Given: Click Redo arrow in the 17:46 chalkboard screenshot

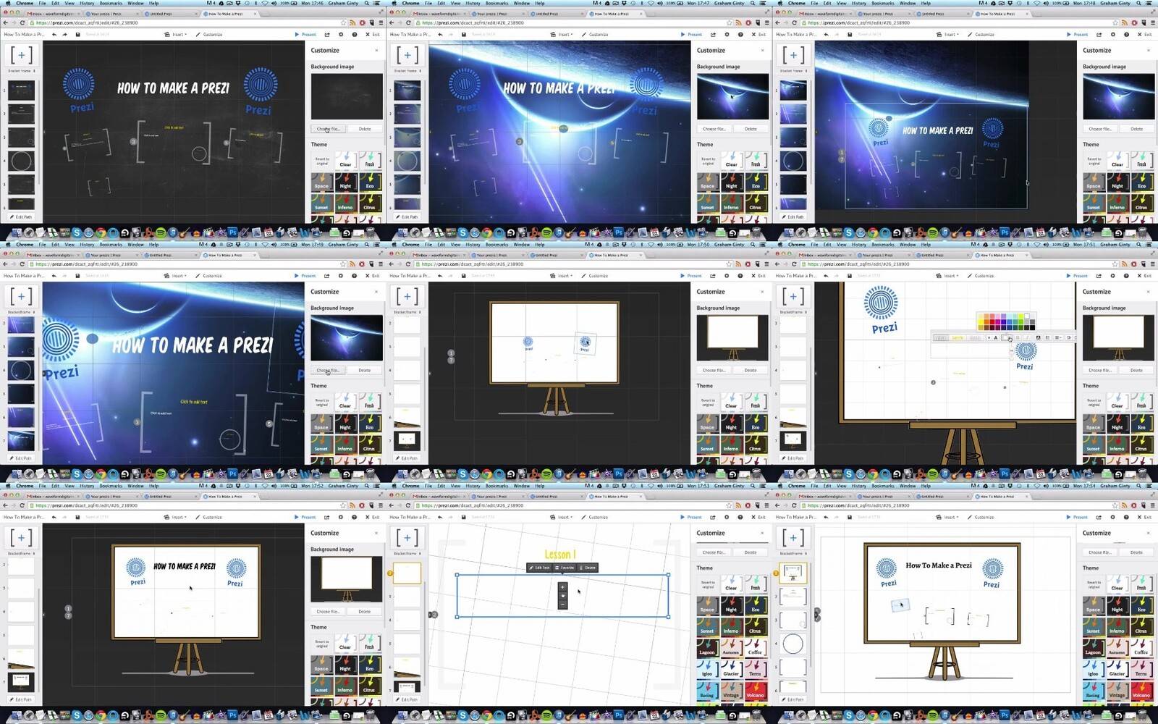Looking at the screenshot, I should [x=64, y=34].
